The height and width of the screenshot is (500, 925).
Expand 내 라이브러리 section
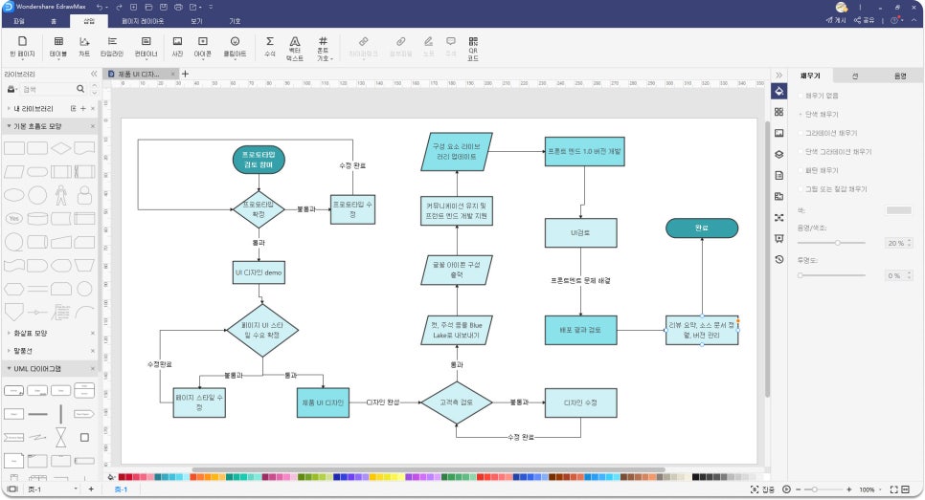pyautogui.click(x=9, y=108)
